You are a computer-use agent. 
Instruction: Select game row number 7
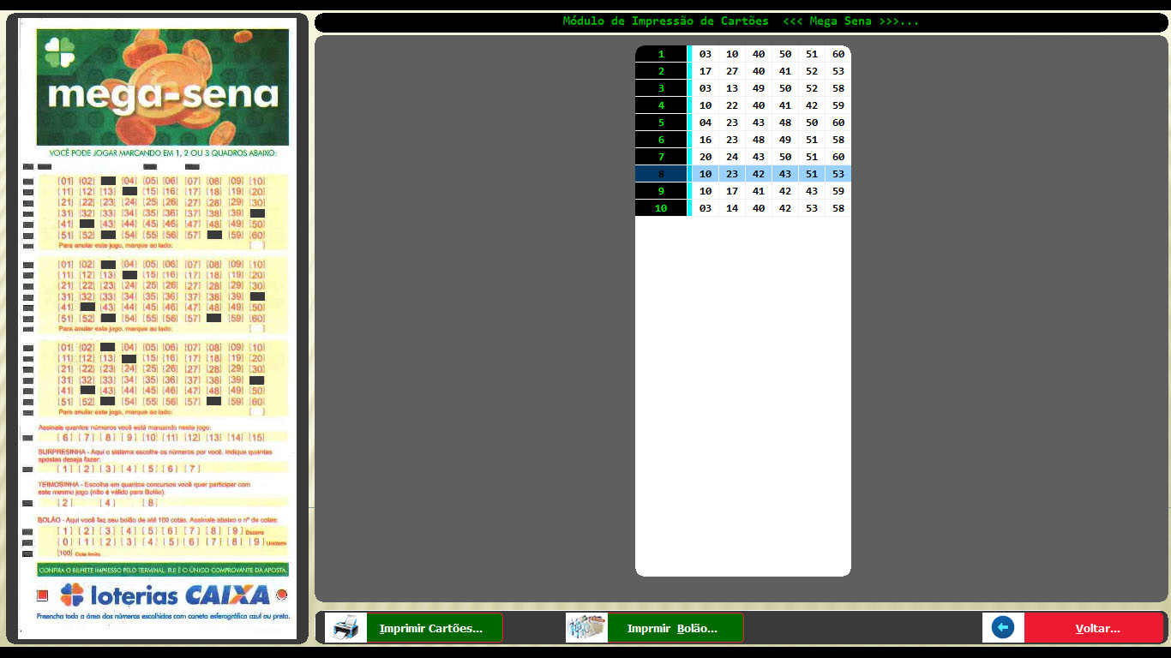(743, 157)
